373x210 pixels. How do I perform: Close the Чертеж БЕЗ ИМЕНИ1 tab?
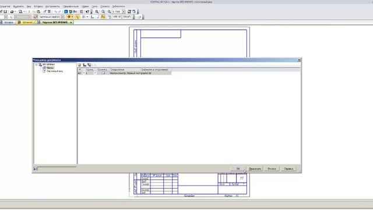tap(71, 22)
